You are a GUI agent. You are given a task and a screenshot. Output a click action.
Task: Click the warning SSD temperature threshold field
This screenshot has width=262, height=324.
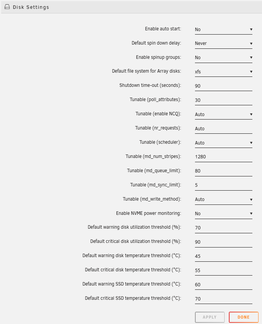click(x=223, y=284)
